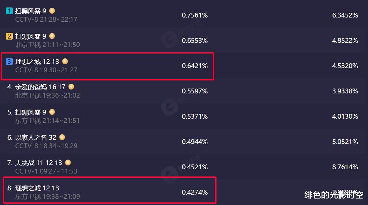The height and width of the screenshot is (205, 368).
Task: Click the lightning icon next to 亲爱的爸妈 16 17
Action: click(71, 87)
